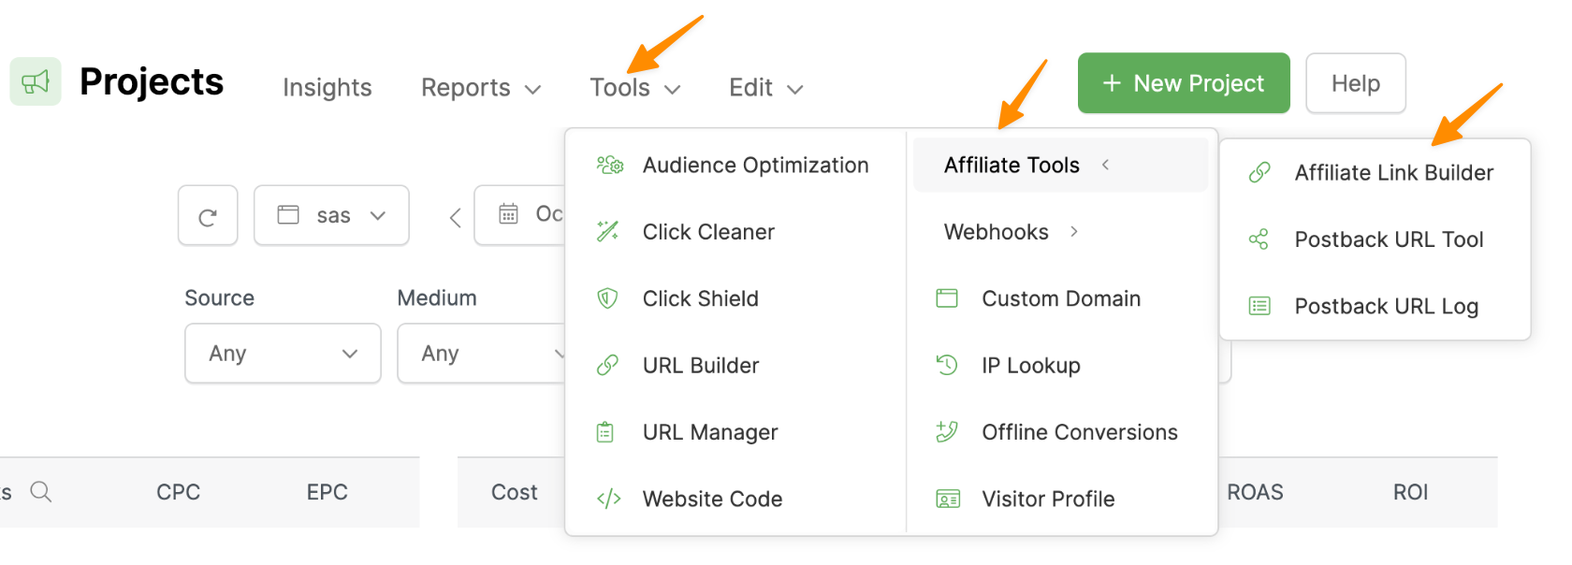
Task: Click the Postback URL Tool icon
Action: [x=1259, y=239]
